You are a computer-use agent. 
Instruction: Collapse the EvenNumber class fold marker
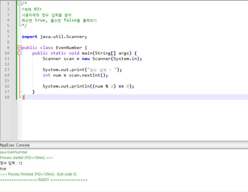[20, 47]
